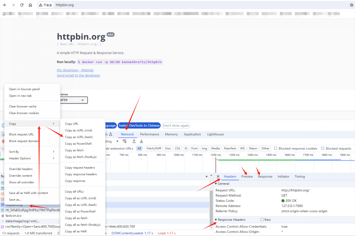355x236 pixels.
Task: Click the Request URL value http://httpbin.org/
Action: [295, 190]
